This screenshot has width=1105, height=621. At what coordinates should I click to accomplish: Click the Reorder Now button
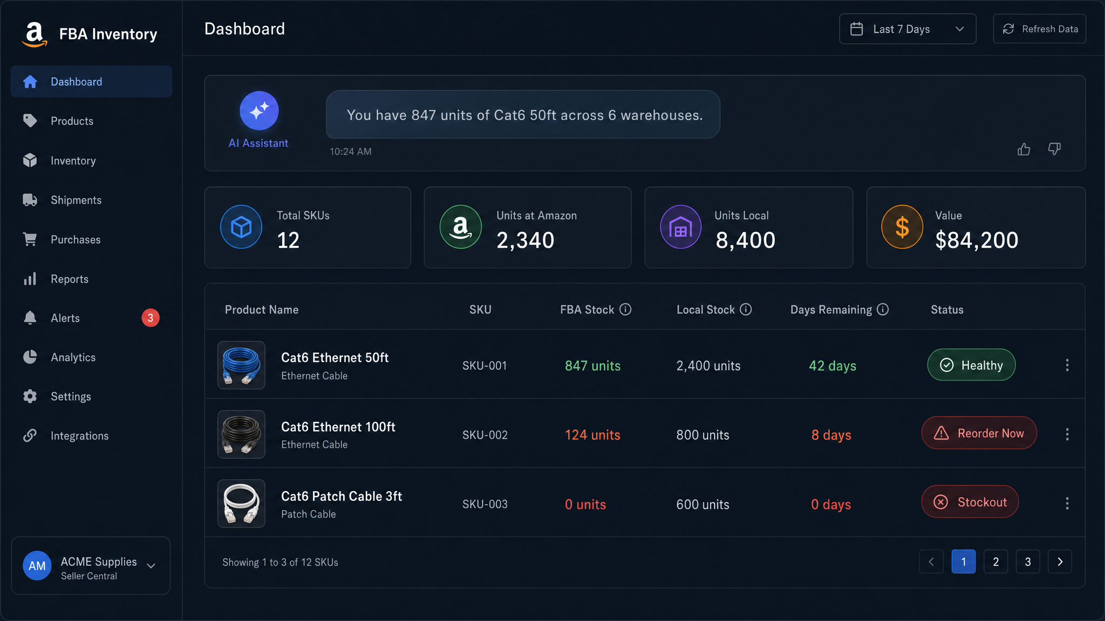979,433
